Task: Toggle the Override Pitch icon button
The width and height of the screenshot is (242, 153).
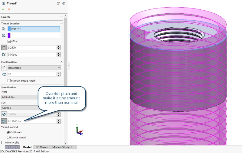Action: coord(4,121)
